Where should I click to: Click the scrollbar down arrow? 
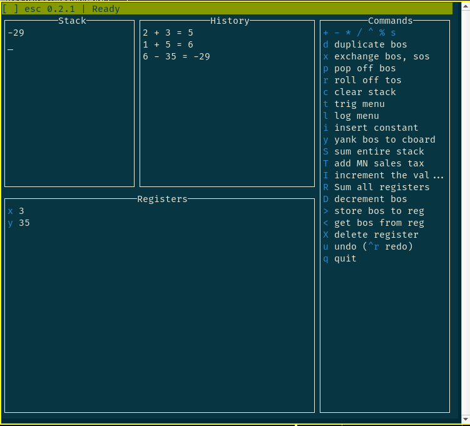[466, 419]
